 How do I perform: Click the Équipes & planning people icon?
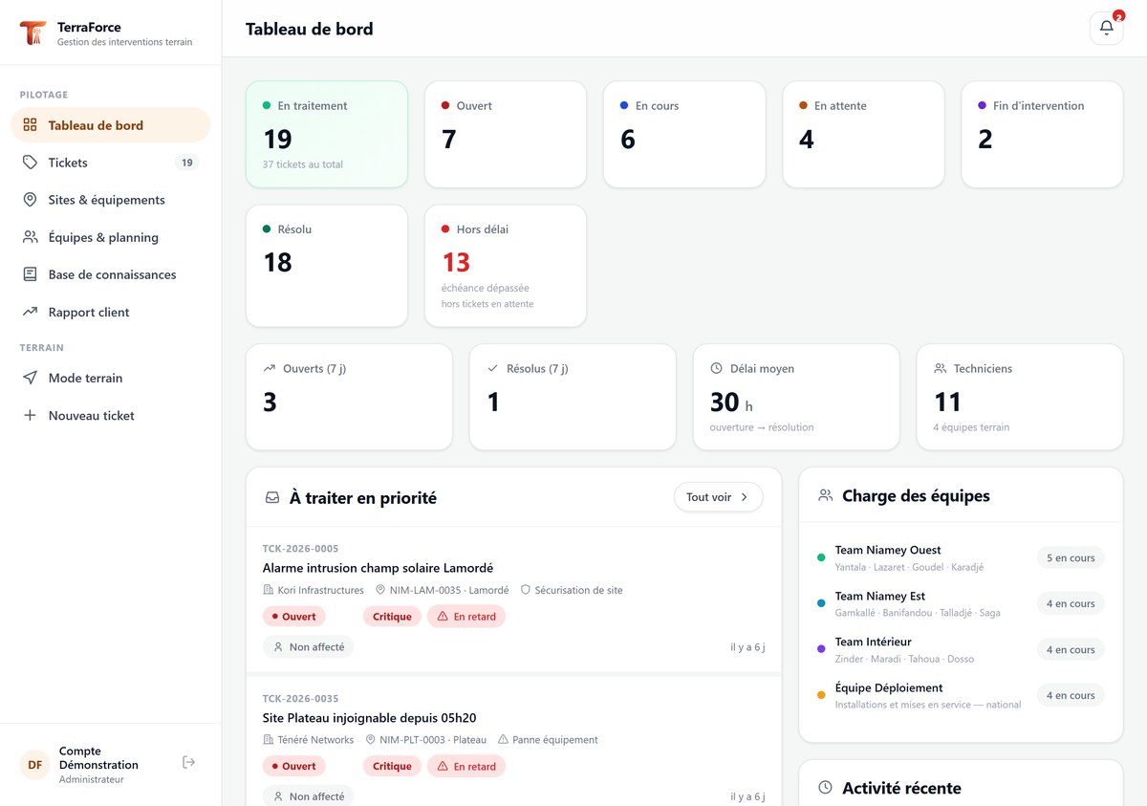(30, 237)
